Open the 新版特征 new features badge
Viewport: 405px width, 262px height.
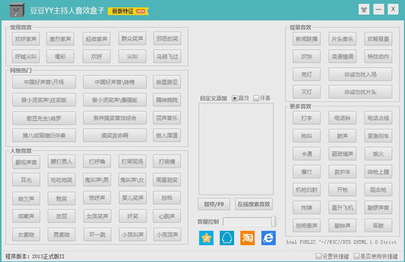(x=128, y=11)
